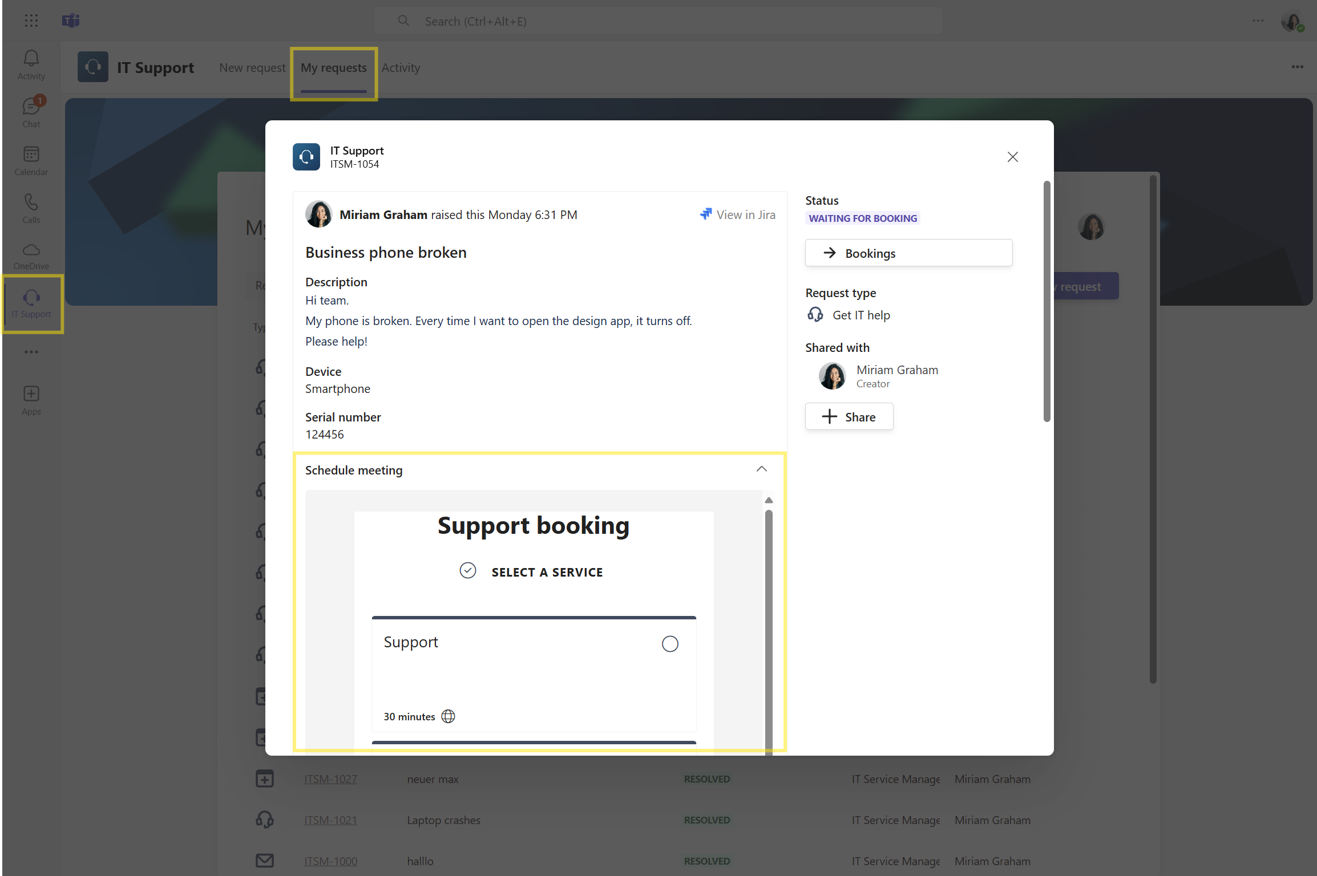Viewport: 1317px width, 876px height.
Task: Collapse the Schedule meeting section chevron
Action: 761,469
